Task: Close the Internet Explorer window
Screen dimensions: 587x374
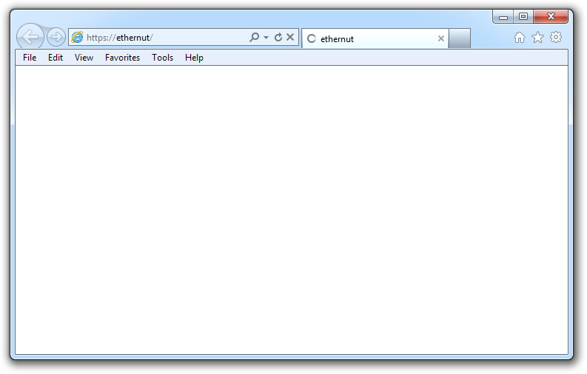Action: [551, 17]
